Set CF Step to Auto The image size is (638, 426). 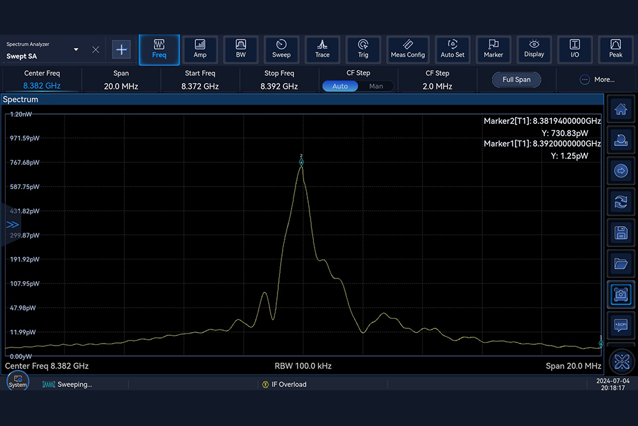pyautogui.click(x=340, y=86)
